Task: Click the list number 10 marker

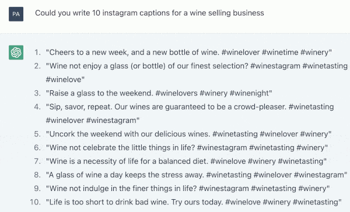Action: [x=36, y=202]
